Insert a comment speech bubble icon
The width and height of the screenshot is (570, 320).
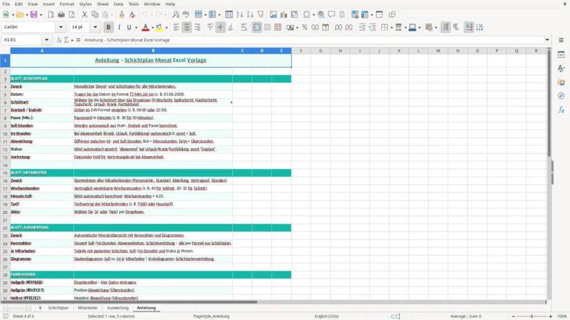pos(332,14)
